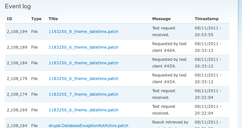Click 'File' type in row 2,108,164
This screenshot has height=128, width=242.
tap(34, 126)
